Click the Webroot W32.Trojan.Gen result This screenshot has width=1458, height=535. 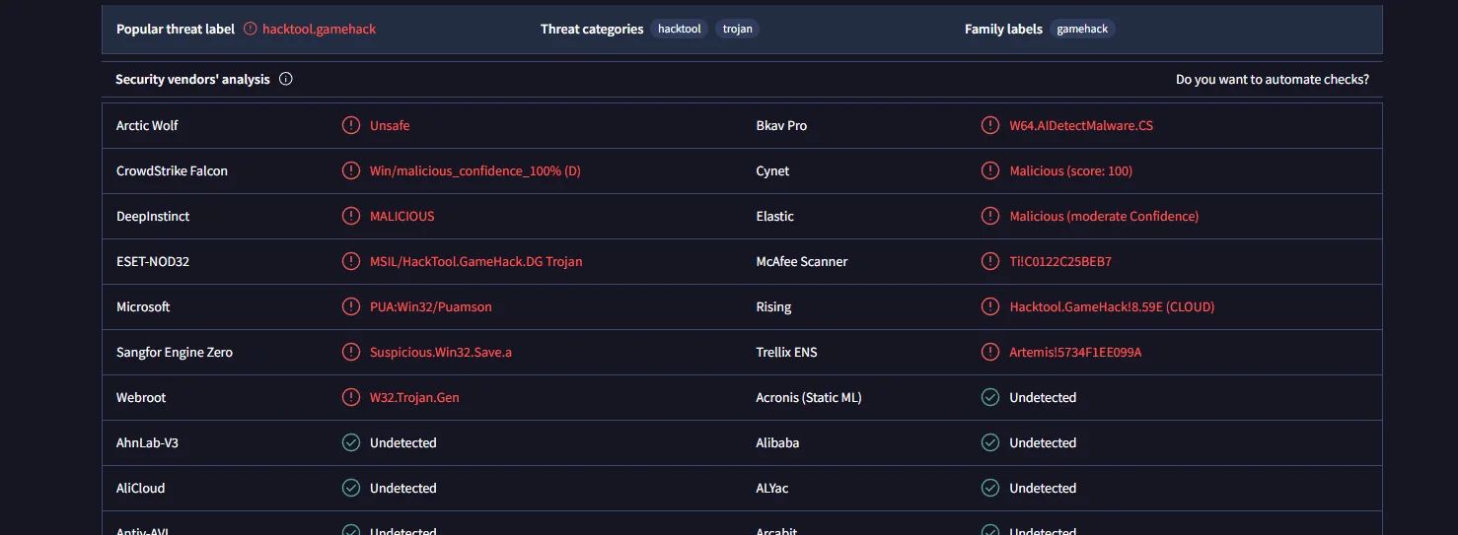(x=414, y=398)
